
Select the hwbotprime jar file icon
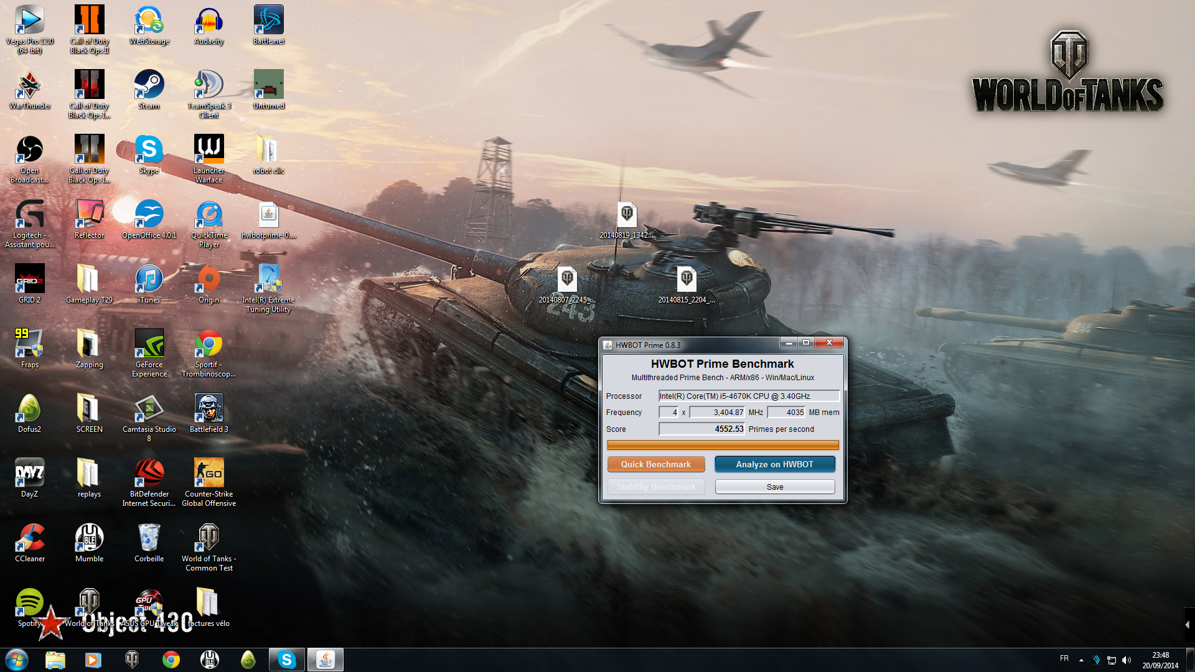[x=269, y=219]
